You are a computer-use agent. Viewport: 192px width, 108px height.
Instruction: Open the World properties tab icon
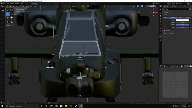pos(160,25)
